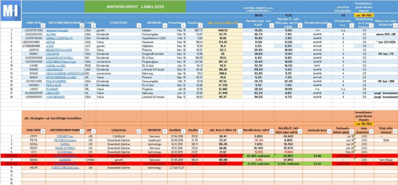This screenshot has height=185, width=398.
Task: Open Gewichtung in % pro Position filter
Action: [371, 25]
